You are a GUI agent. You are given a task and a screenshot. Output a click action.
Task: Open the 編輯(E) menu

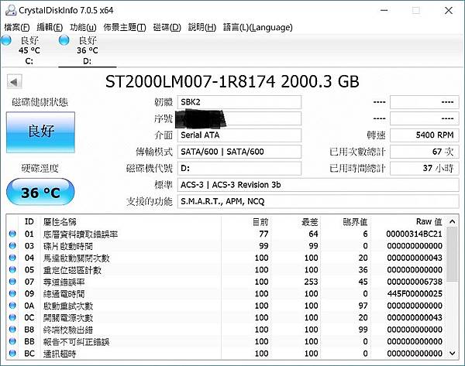click(x=50, y=27)
